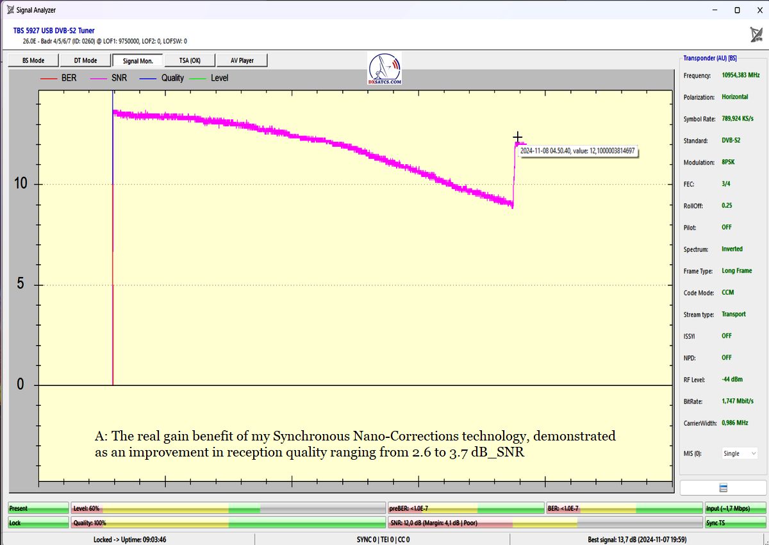Viewport: 769px width, 545px height.
Task: Switch to the BS Mode tab
Action: click(33, 60)
